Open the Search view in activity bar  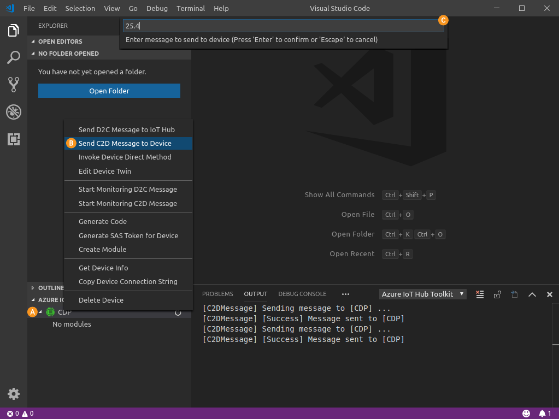pos(14,57)
